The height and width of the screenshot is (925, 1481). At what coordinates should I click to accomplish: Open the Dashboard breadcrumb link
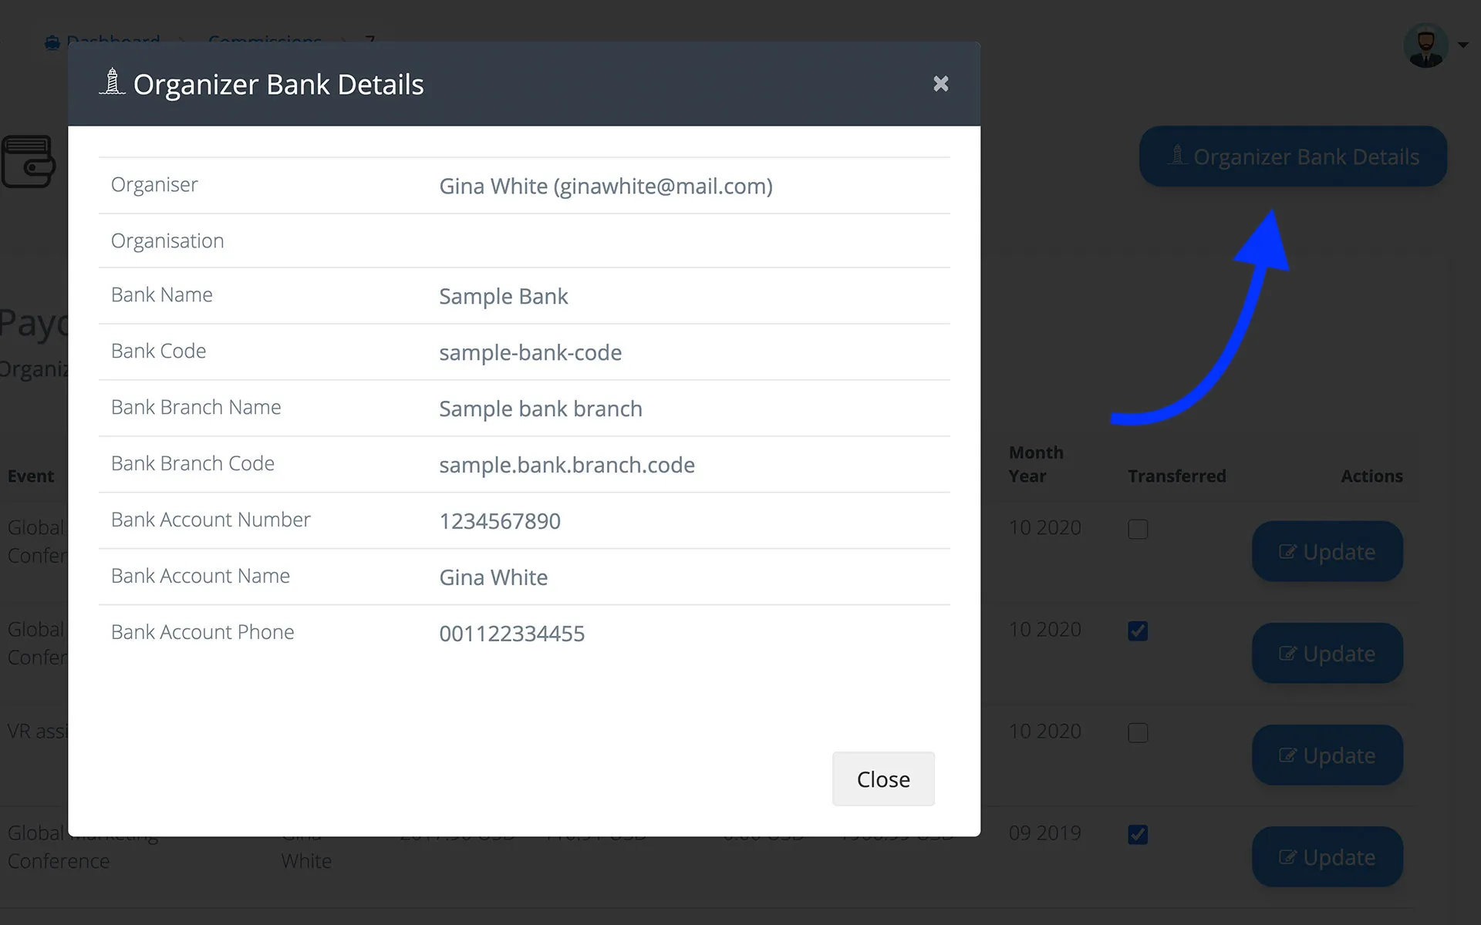coord(113,42)
